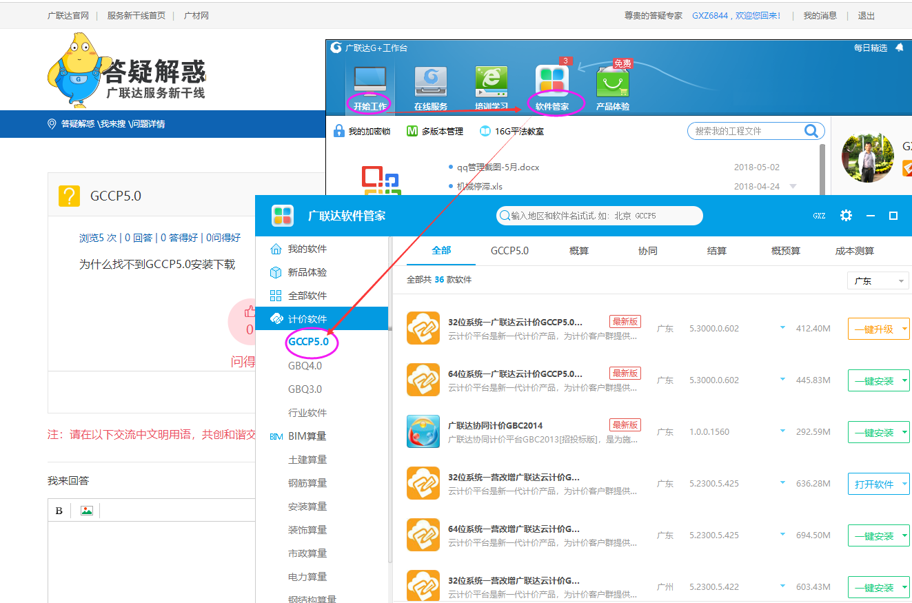Open 多版本管理 item

click(x=434, y=131)
